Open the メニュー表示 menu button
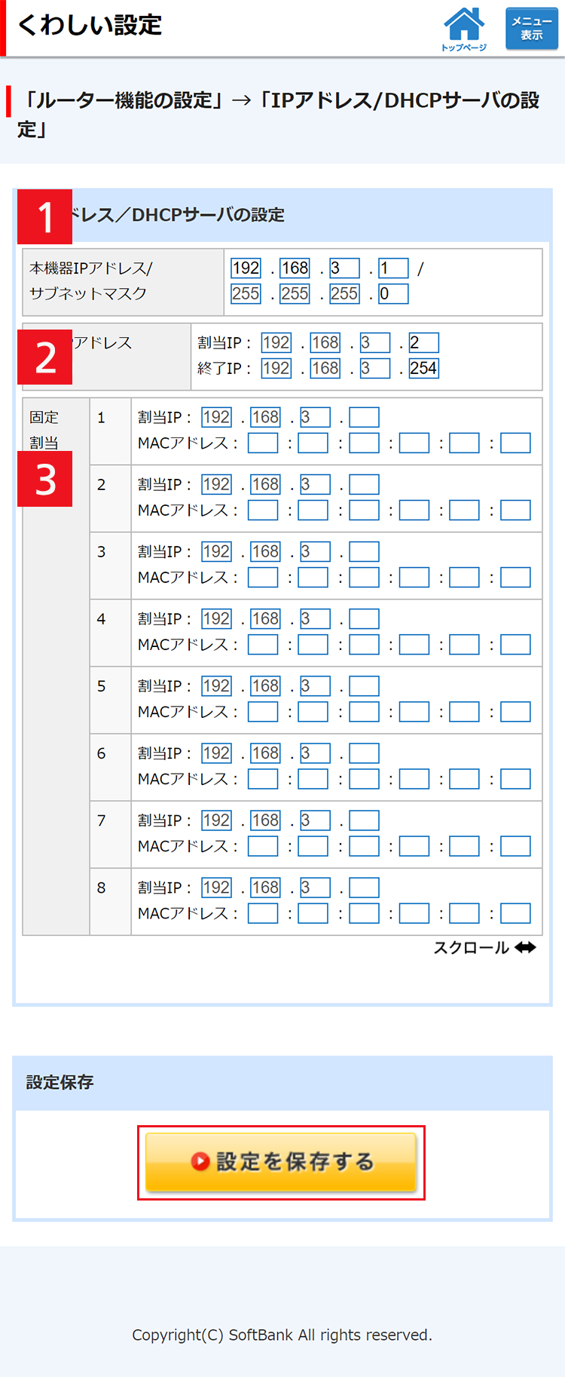Screen dimensions: 565x1377 [531, 29]
